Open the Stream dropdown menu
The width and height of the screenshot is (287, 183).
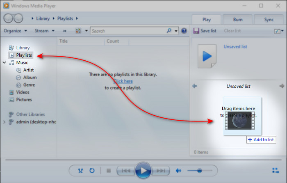click(44, 31)
